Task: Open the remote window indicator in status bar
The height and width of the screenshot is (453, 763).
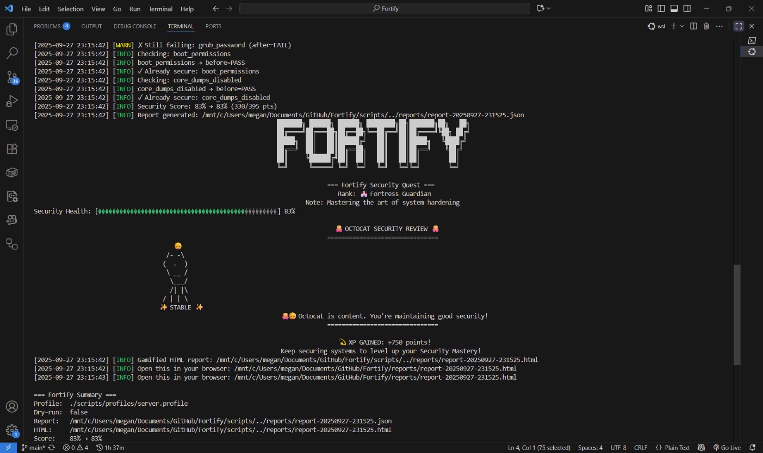Action: 9,448
